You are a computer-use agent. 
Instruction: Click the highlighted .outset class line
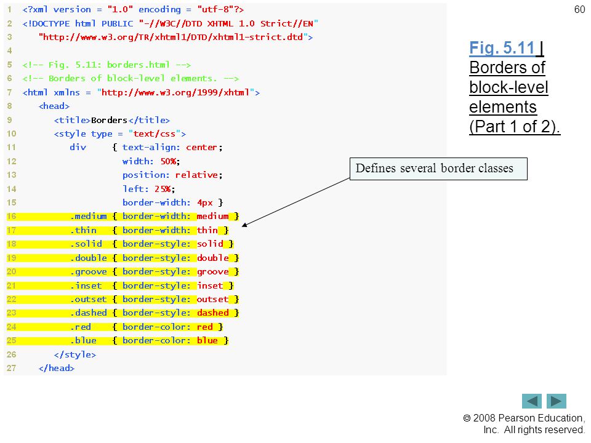coord(123,299)
